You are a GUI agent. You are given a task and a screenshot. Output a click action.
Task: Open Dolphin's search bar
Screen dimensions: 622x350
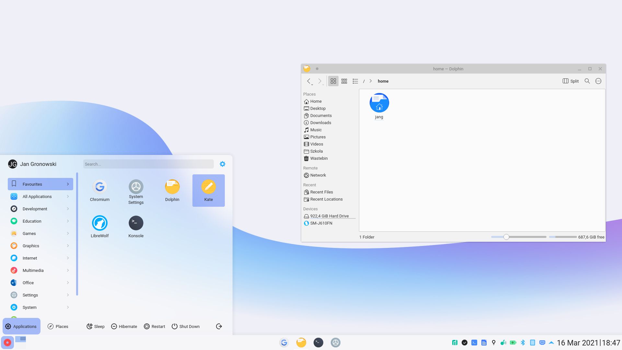point(587,81)
